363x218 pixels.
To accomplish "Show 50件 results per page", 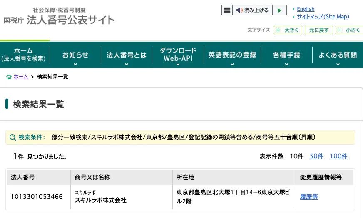I will (x=316, y=156).
